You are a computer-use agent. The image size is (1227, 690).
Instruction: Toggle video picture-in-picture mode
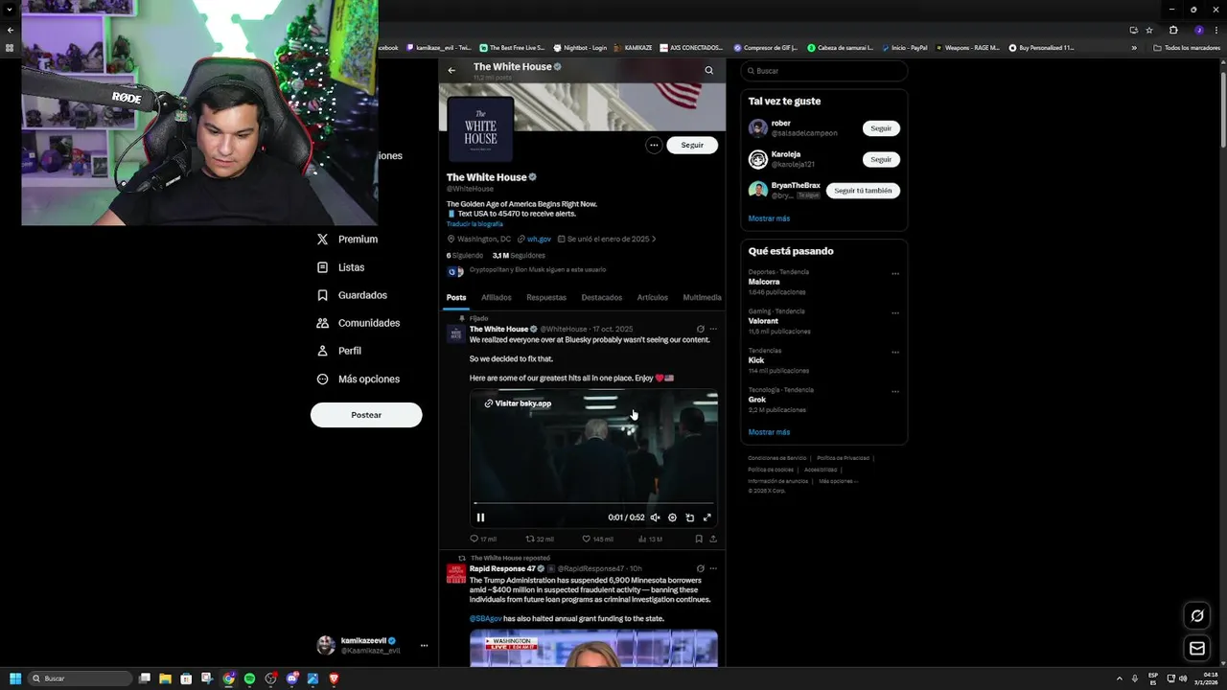coord(689,517)
